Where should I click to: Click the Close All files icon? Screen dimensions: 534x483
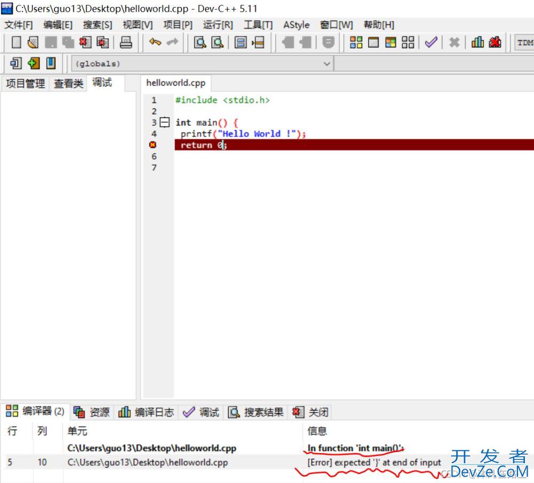[103, 42]
